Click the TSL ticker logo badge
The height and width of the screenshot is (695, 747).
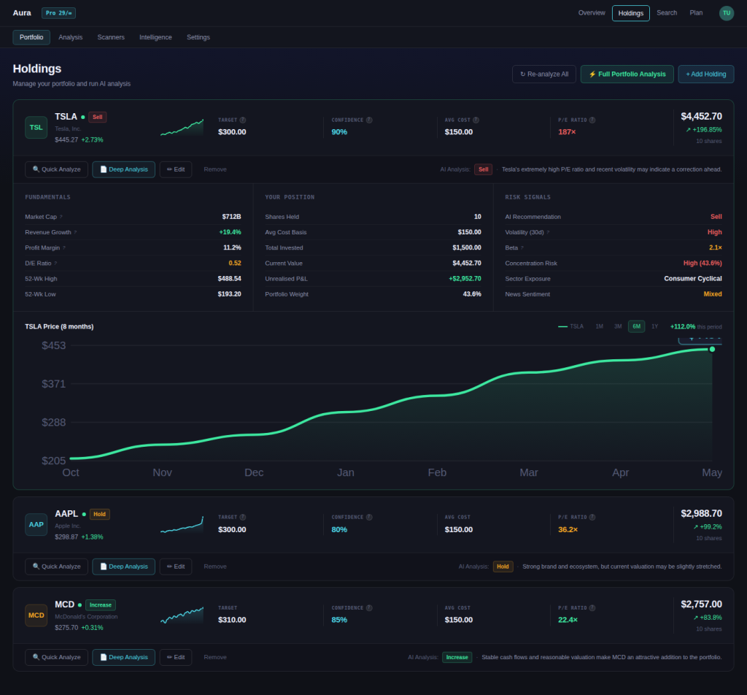pyautogui.click(x=36, y=127)
